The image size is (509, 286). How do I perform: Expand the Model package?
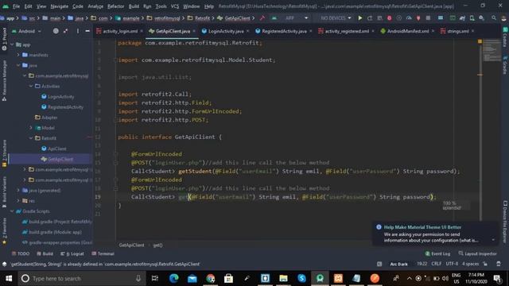31,128
